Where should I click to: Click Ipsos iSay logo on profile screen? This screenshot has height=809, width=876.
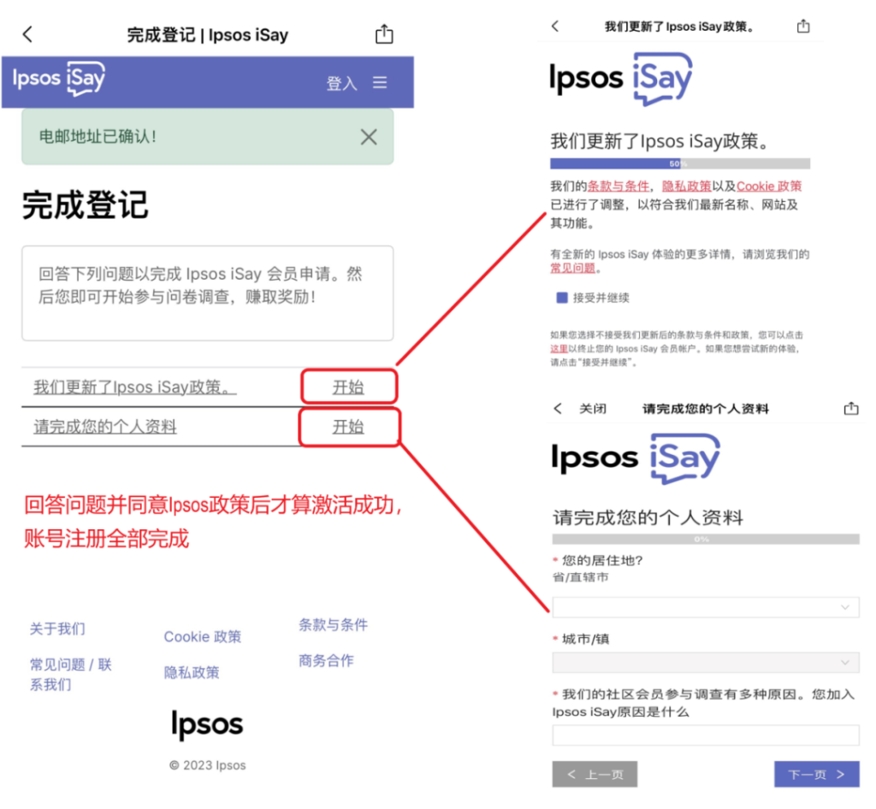[x=636, y=458]
